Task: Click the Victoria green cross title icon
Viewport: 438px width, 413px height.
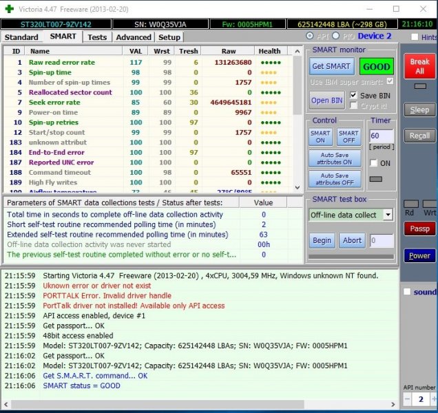Action: (9, 10)
